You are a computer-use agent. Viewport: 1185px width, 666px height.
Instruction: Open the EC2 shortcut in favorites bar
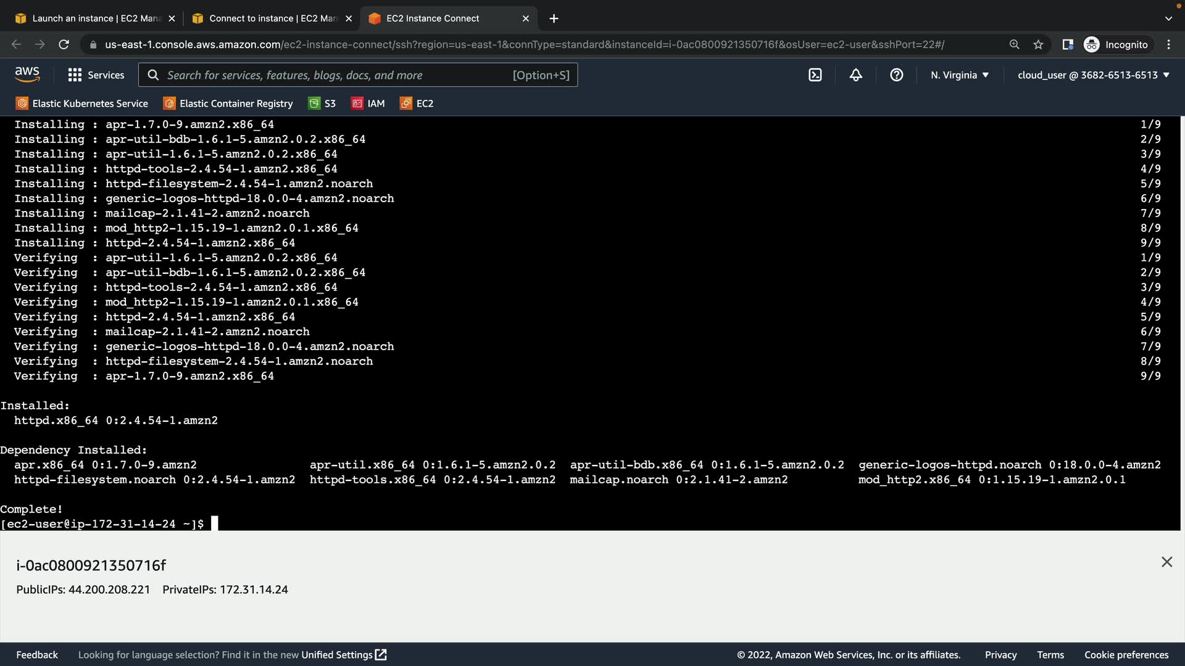tap(417, 104)
